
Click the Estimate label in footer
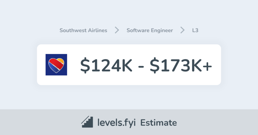coord(158,123)
